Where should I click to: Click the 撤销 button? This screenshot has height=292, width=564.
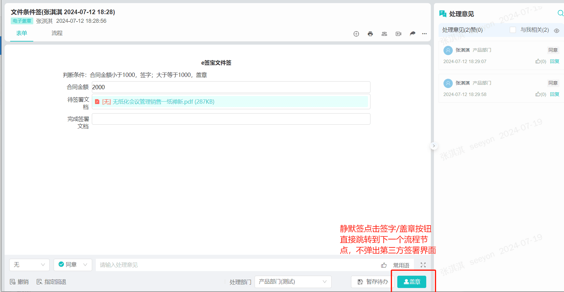pyautogui.click(x=19, y=282)
